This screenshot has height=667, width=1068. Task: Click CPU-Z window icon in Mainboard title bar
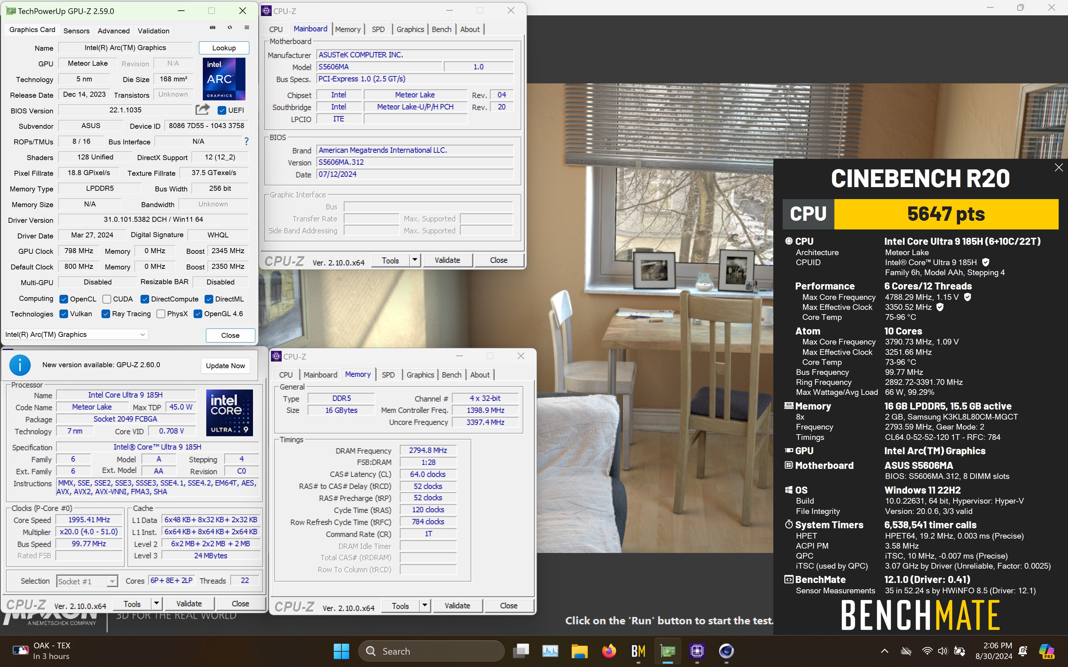tap(267, 11)
